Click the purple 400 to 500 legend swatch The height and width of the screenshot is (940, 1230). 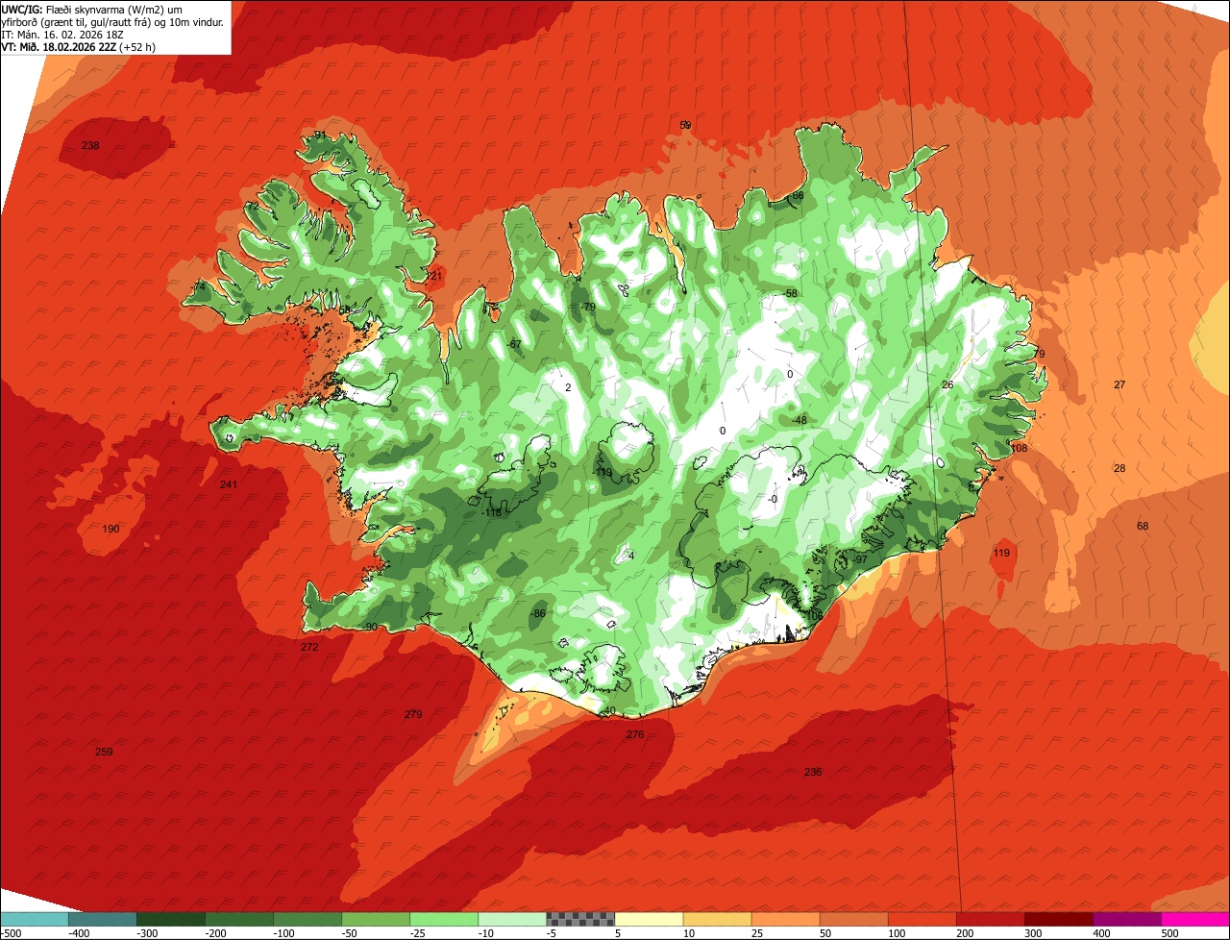[1127, 918]
